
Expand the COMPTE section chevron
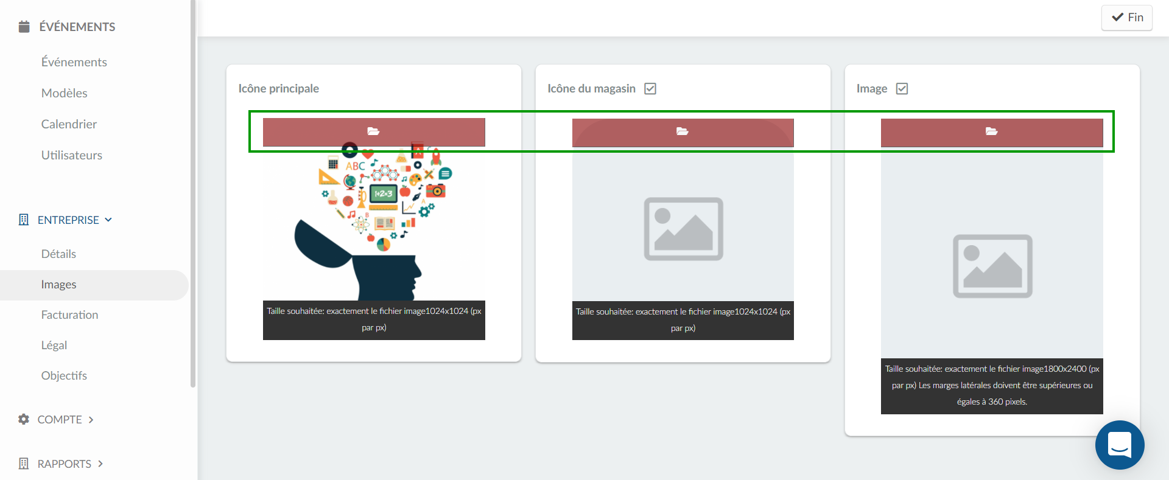click(91, 420)
